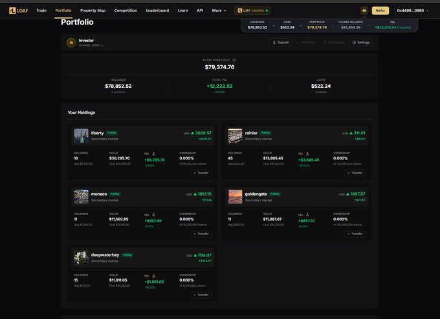440x319 pixels.
Task: Click the liberty Trading status badge
Action: coord(112,133)
